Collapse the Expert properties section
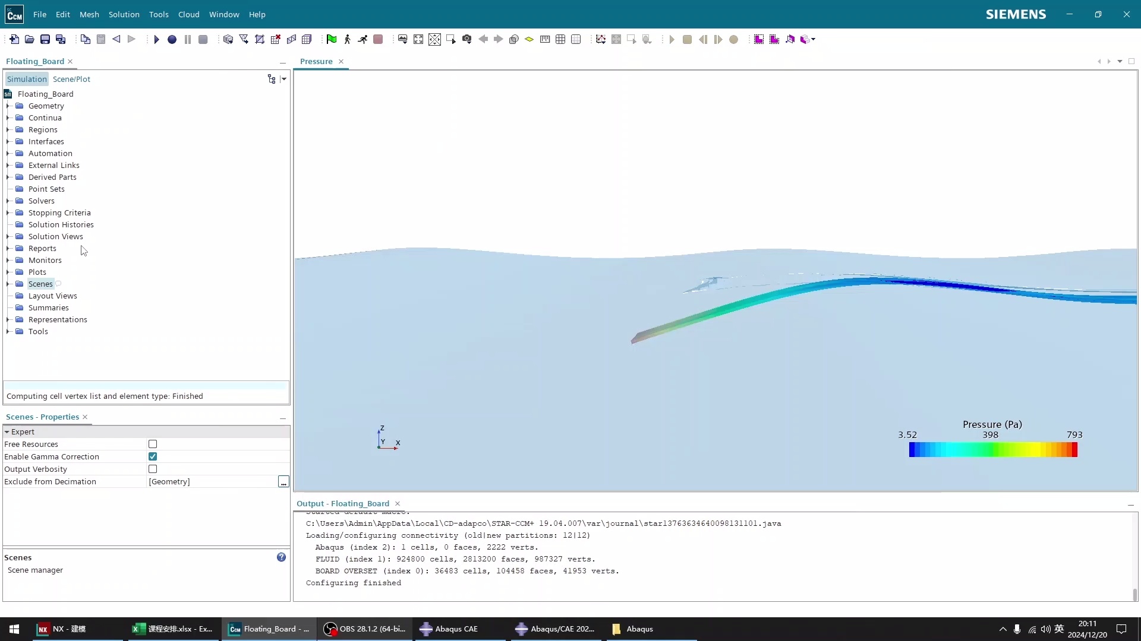The width and height of the screenshot is (1141, 641). click(x=7, y=431)
